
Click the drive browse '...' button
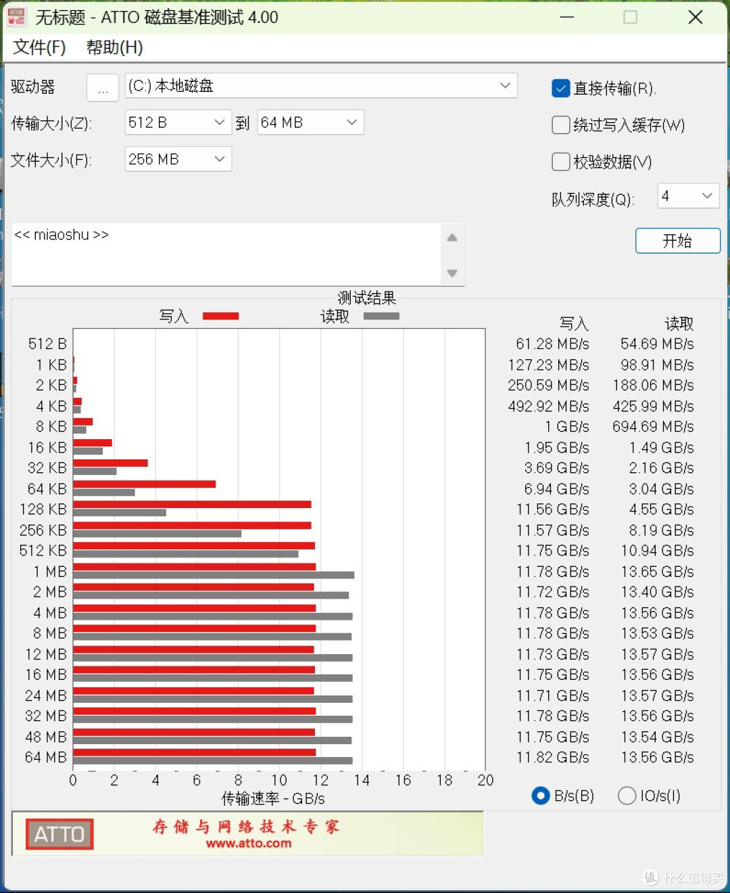[103, 87]
